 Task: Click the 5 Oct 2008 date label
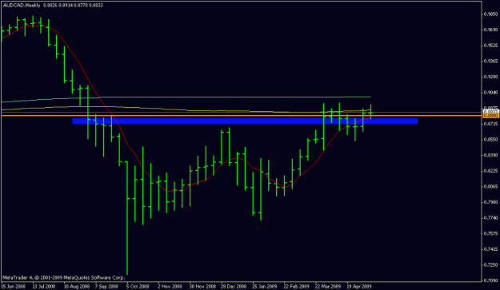(x=138, y=286)
